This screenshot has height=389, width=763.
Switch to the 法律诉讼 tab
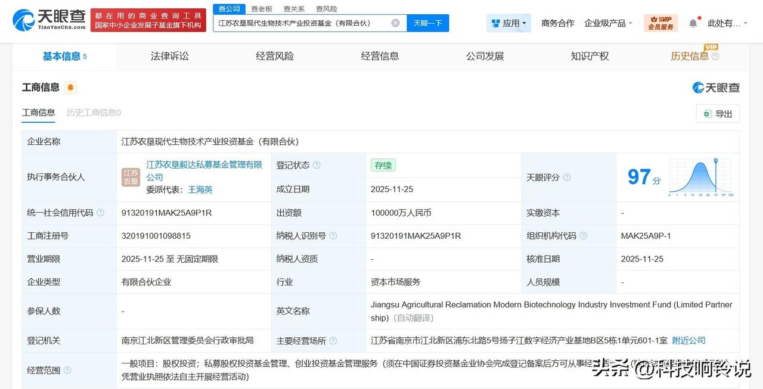click(169, 56)
